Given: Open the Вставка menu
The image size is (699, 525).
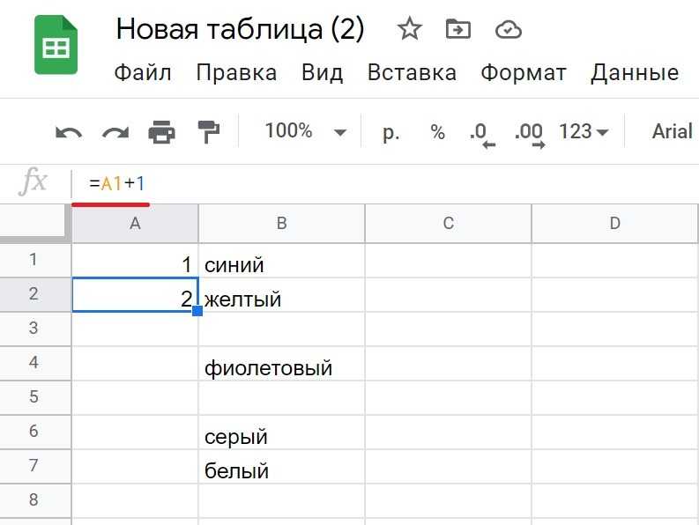Looking at the screenshot, I should [x=412, y=72].
